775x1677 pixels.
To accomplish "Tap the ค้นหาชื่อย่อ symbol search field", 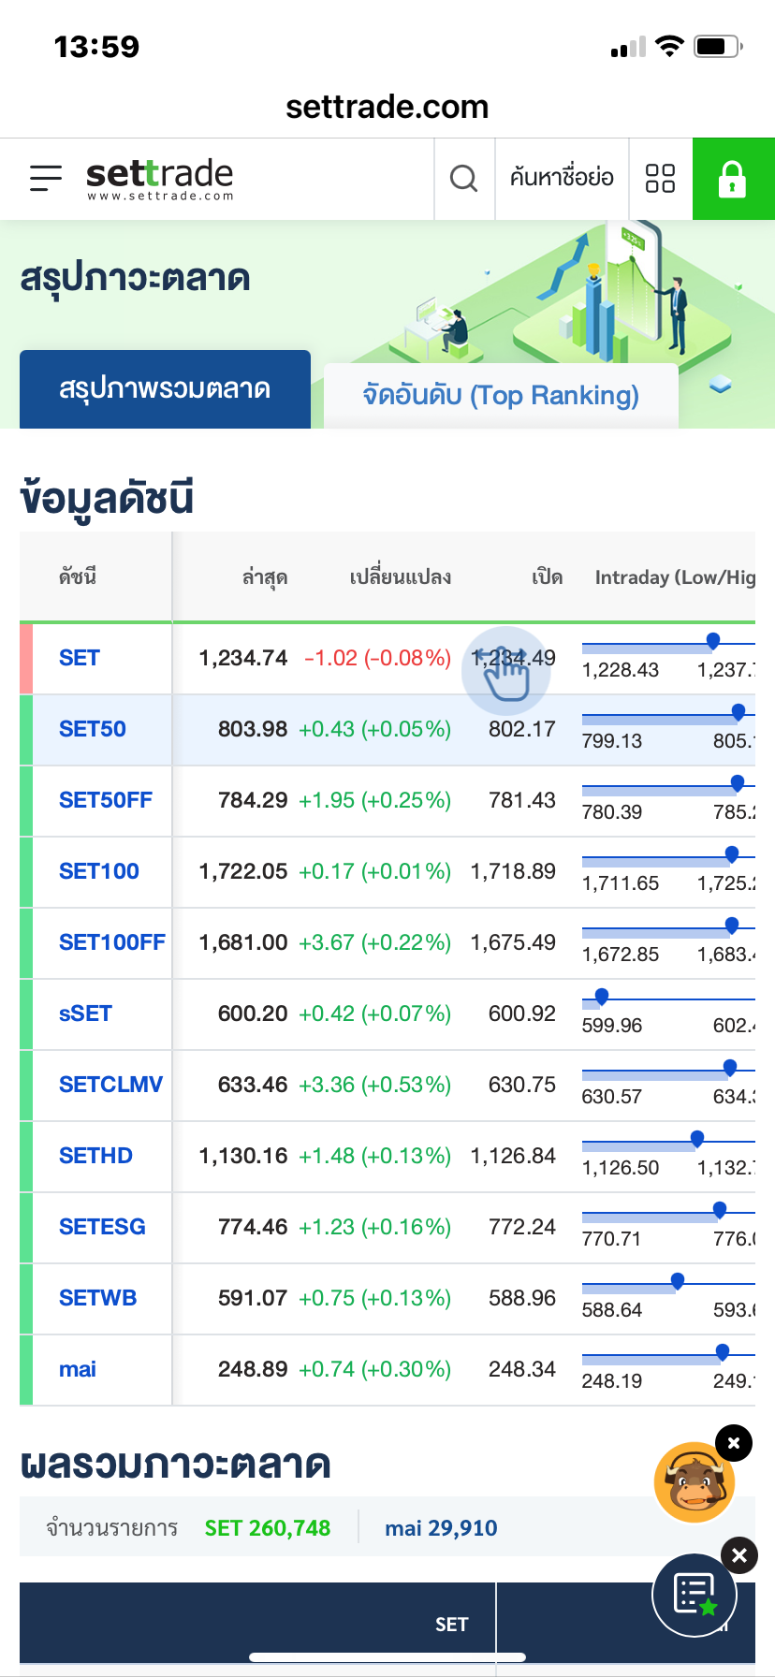I will pyautogui.click(x=562, y=178).
